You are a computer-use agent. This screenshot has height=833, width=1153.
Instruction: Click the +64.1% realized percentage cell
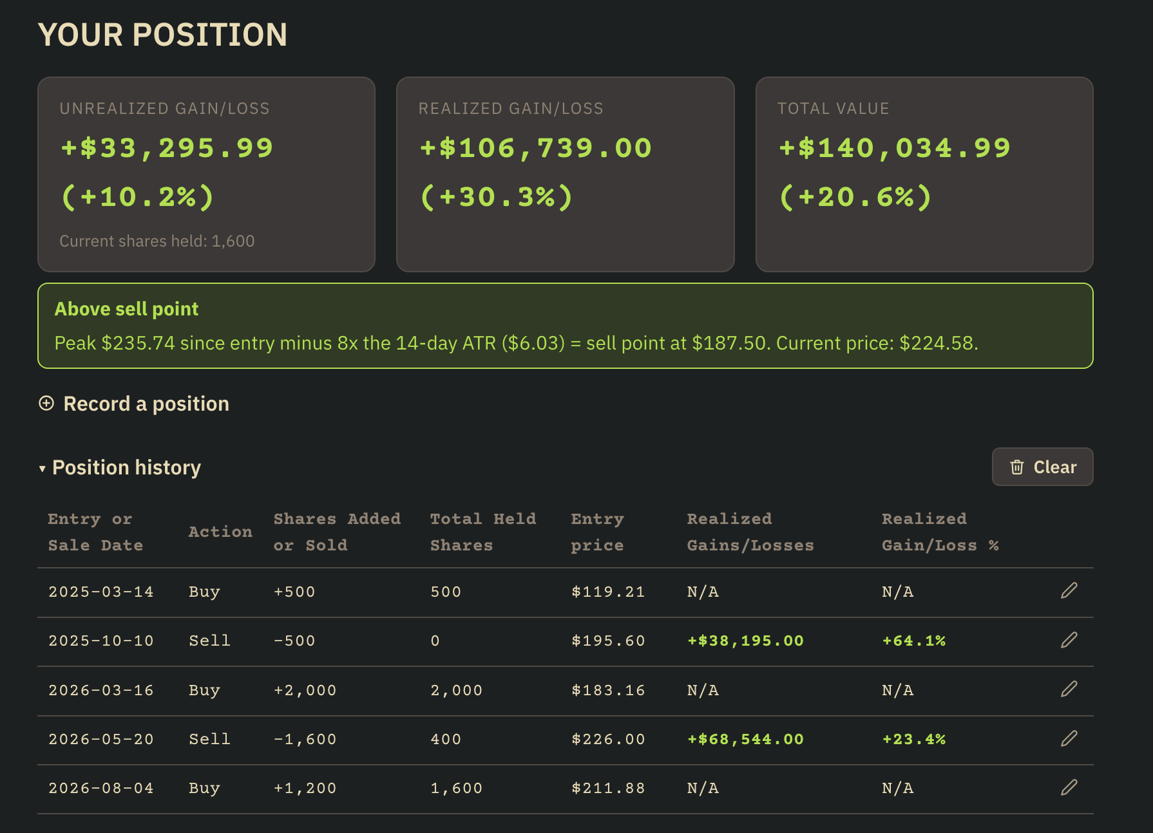(913, 641)
